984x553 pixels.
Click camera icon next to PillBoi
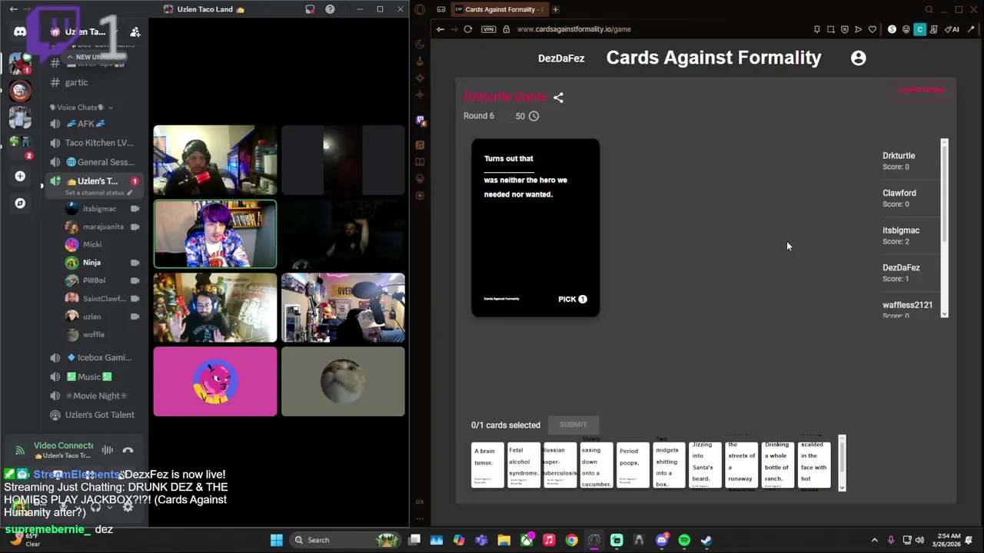point(135,280)
